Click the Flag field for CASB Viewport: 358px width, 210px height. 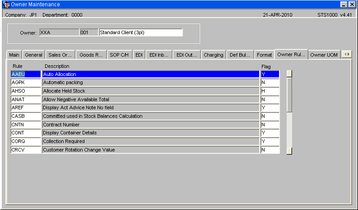pos(270,116)
